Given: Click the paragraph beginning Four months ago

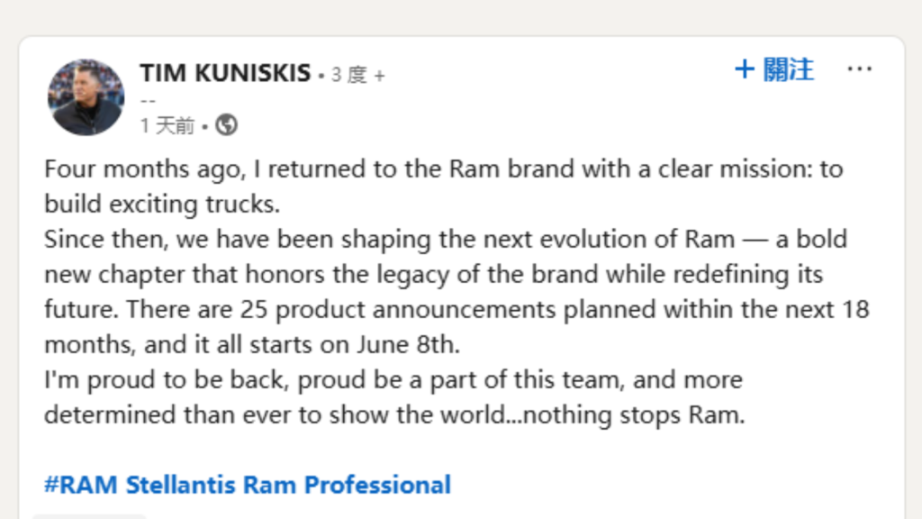Looking at the screenshot, I should pos(444,187).
